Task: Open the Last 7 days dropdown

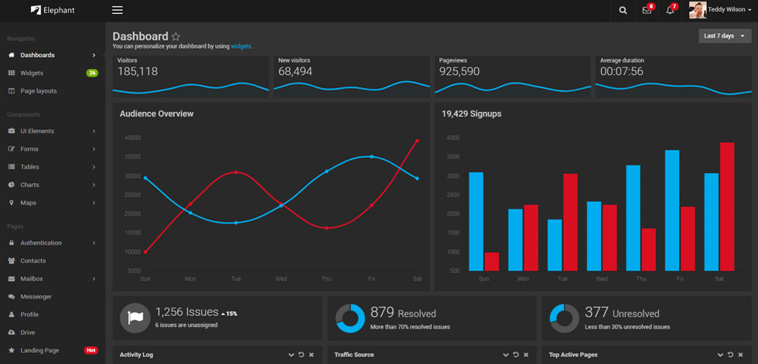Action: pyautogui.click(x=725, y=36)
